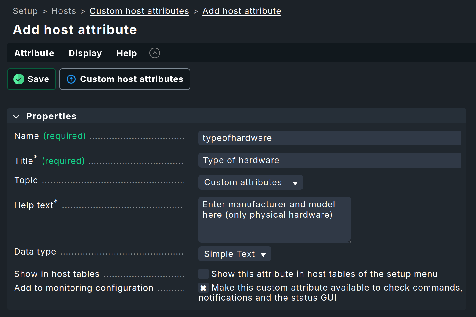Open the Help menu
Viewport: 476px width, 317px height.
[126, 53]
